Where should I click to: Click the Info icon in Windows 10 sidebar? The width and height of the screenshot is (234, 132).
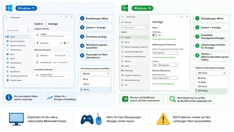pos(122,85)
